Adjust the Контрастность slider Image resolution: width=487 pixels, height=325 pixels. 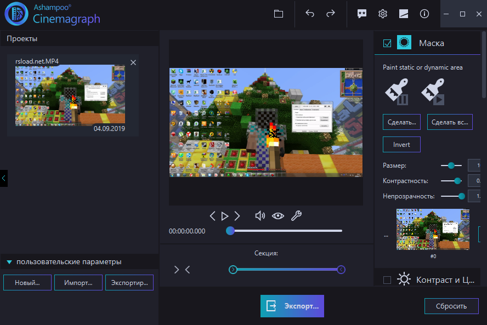point(457,181)
